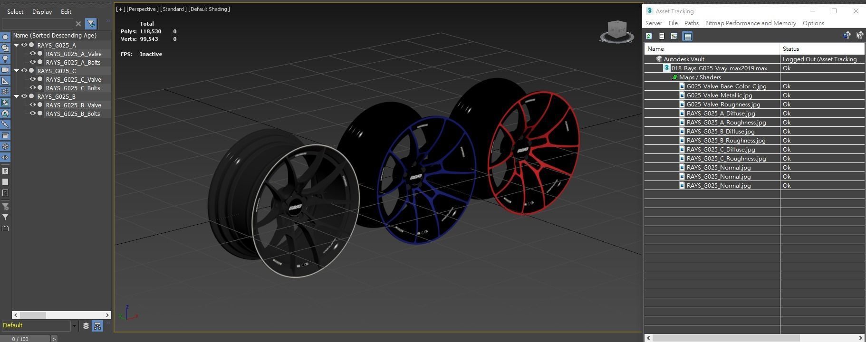Image resolution: width=866 pixels, height=342 pixels.
Task: Toggle Display Helpers filter (ruler triangle icon)
Action: (5, 81)
